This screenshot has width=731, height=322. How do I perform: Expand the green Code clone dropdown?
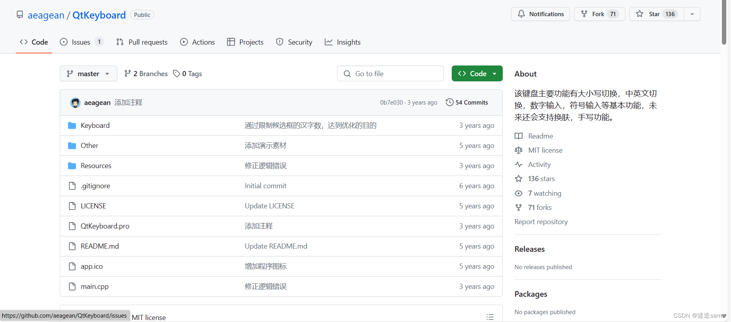tap(477, 74)
